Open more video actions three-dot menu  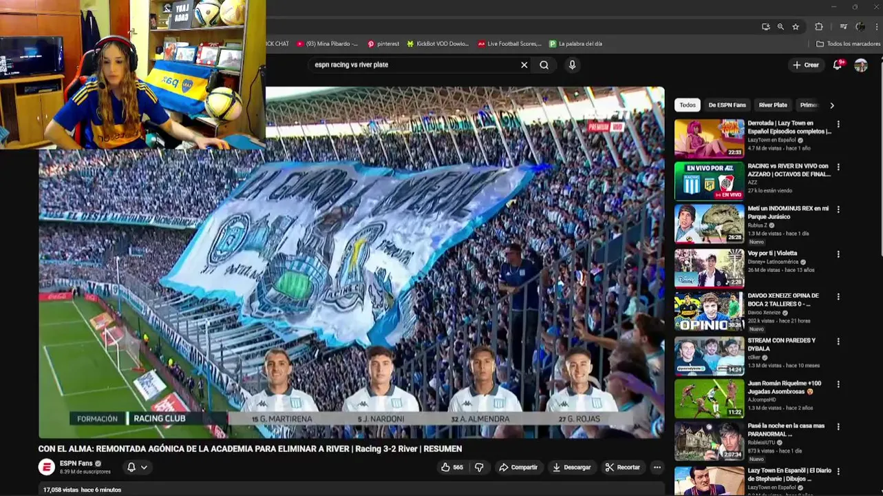pyautogui.click(x=657, y=467)
